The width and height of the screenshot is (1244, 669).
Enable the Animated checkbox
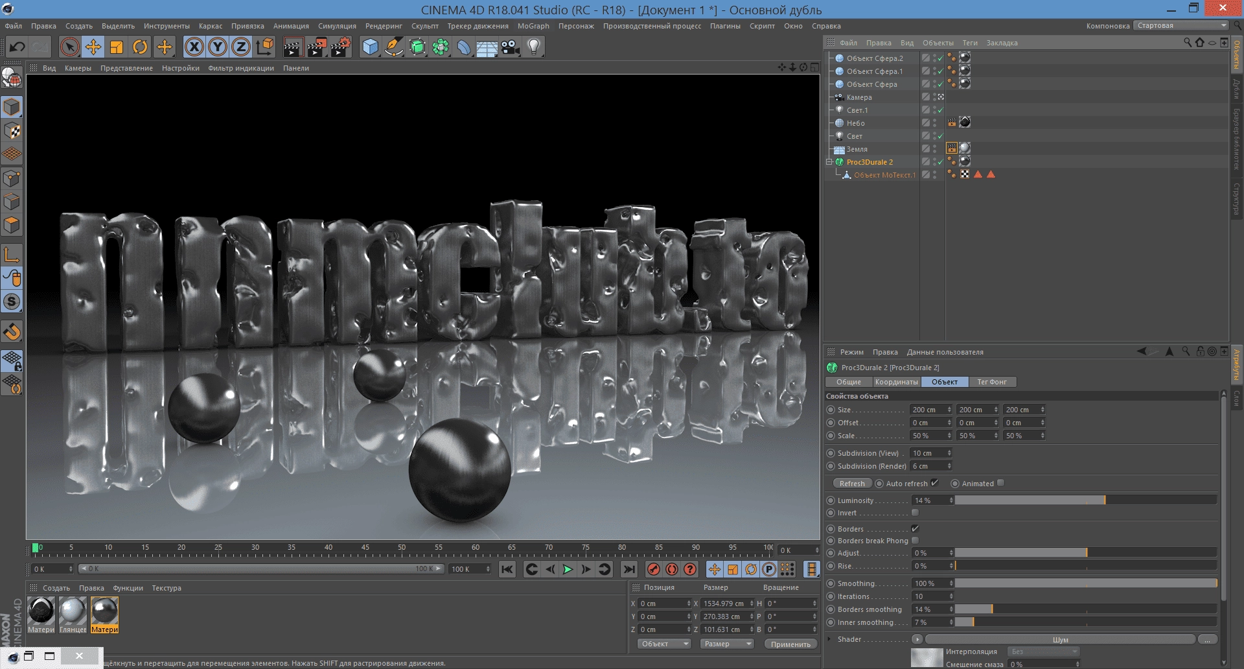(x=1000, y=483)
